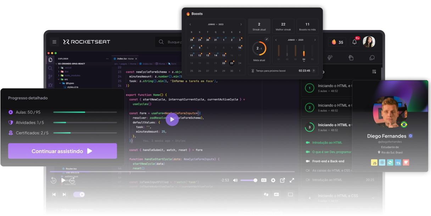
Task: Close the index.tsx editor tab
Action: tap(136, 59)
